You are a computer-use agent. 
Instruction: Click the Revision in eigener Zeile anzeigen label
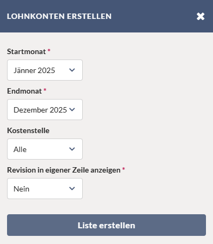coord(64,170)
